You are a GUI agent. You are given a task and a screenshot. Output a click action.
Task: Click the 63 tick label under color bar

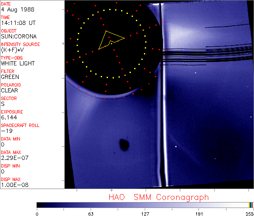click(90, 213)
